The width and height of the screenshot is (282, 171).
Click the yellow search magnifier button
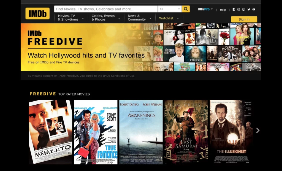(x=186, y=9)
